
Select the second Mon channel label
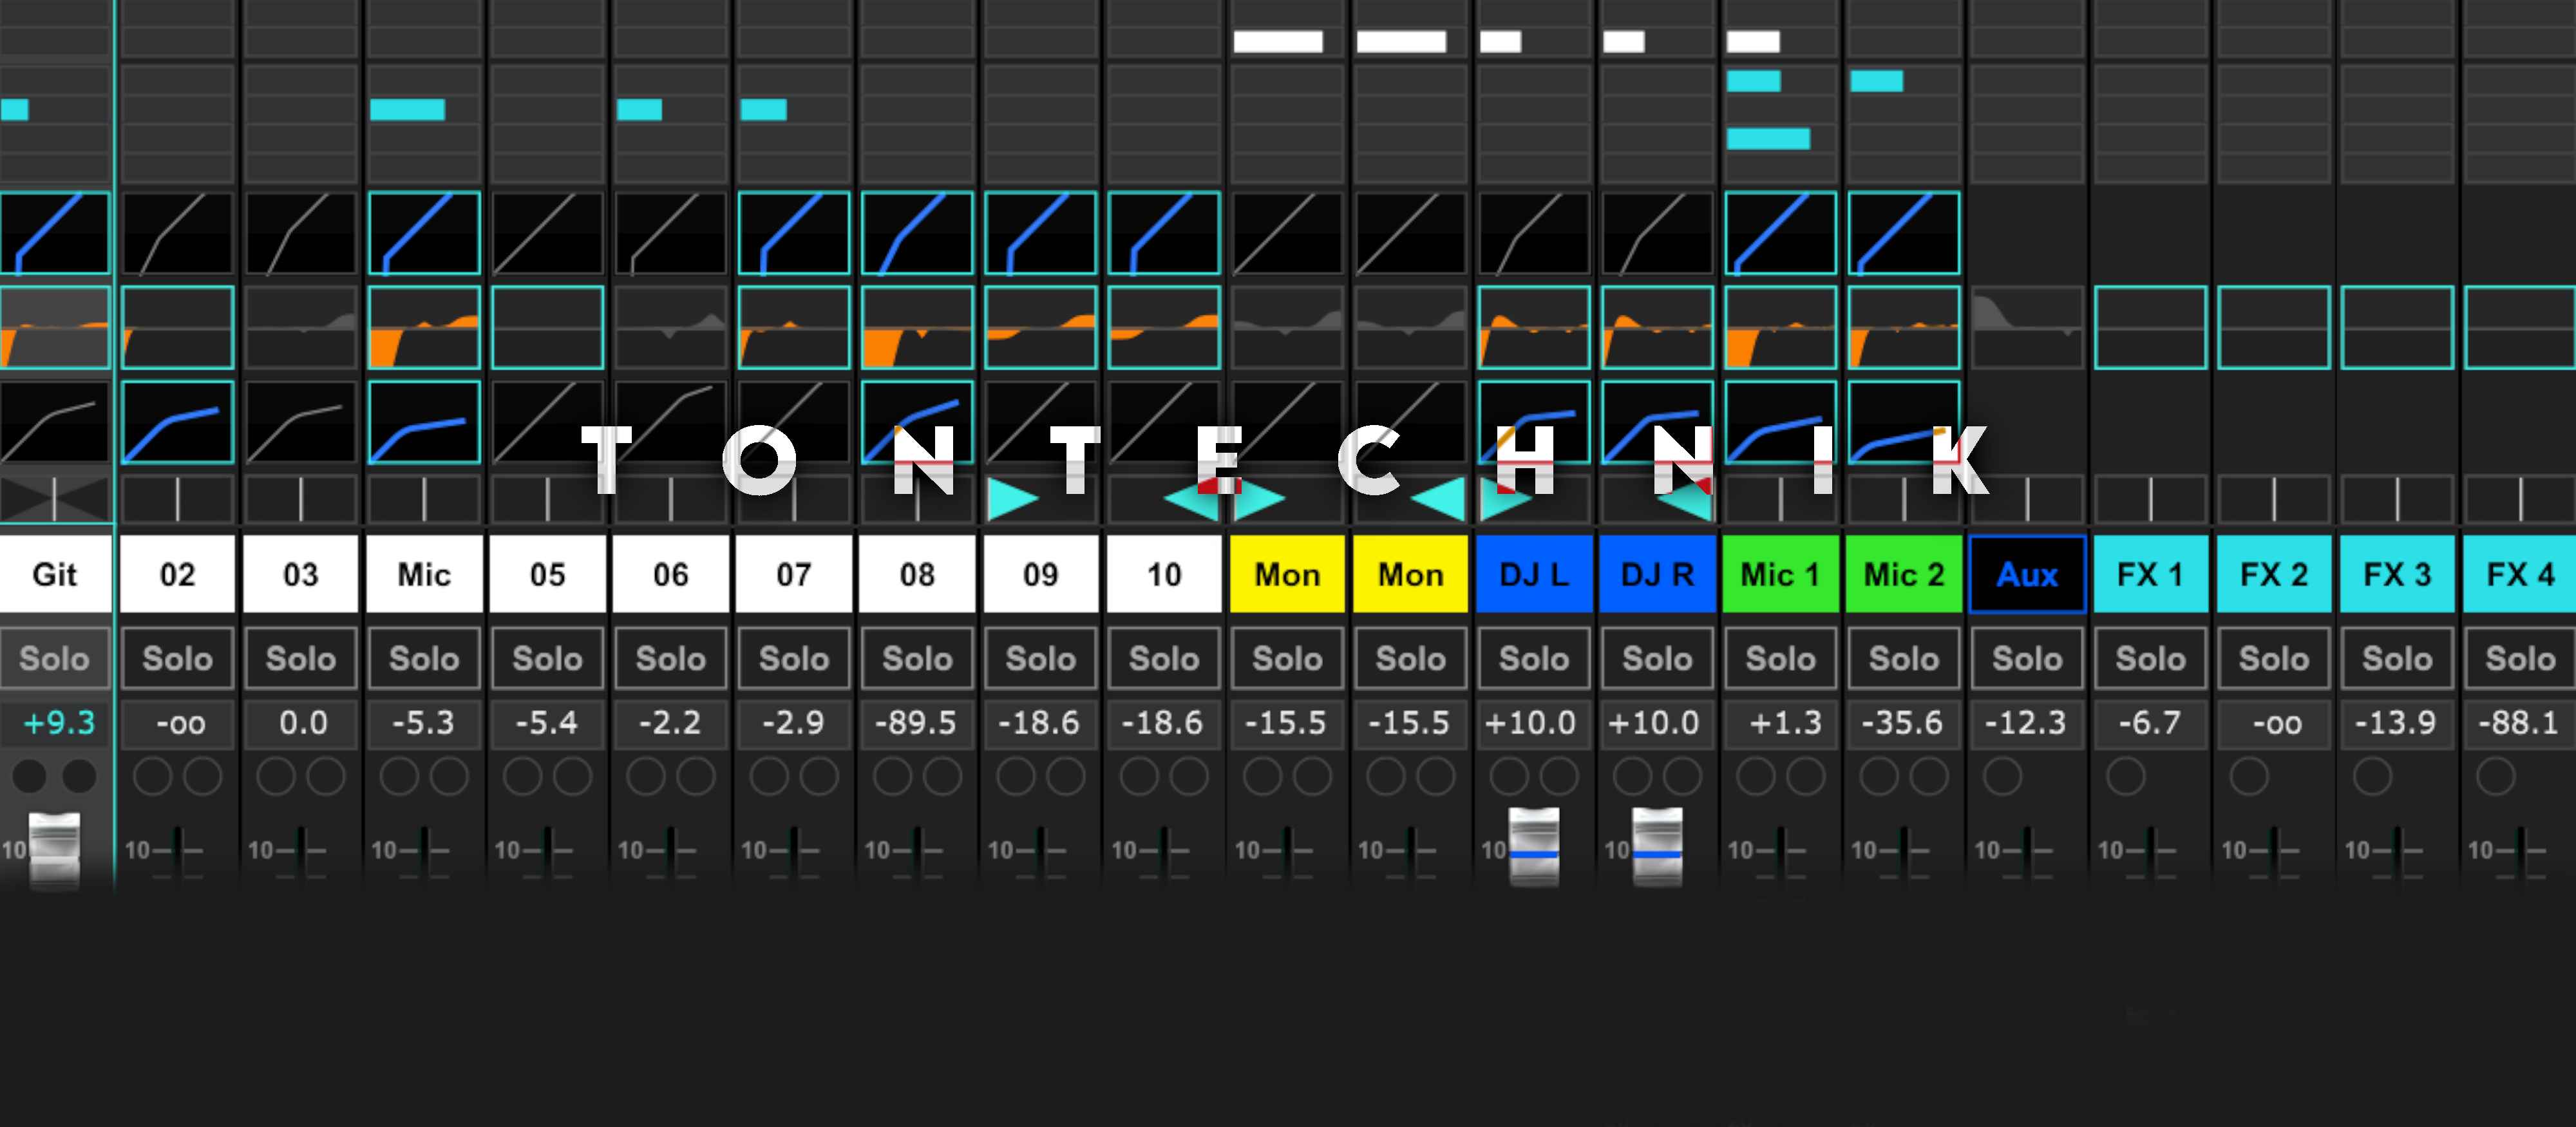pos(1411,574)
